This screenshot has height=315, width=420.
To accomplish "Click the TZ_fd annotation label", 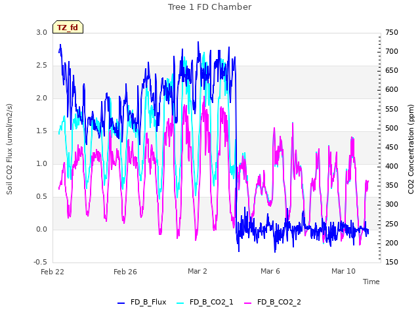I will (x=68, y=28).
